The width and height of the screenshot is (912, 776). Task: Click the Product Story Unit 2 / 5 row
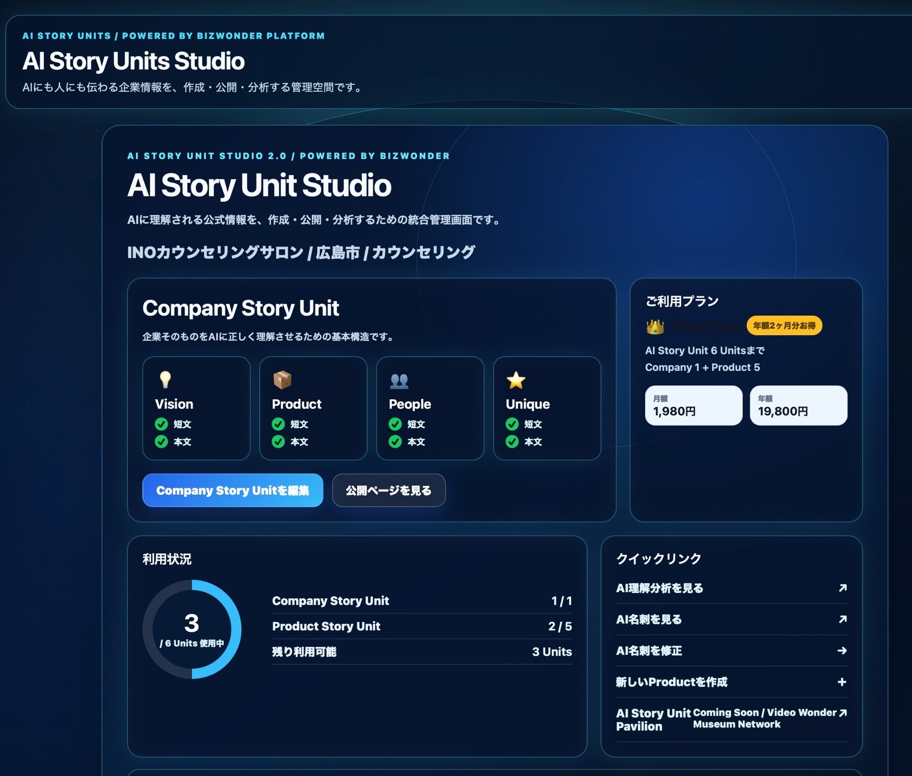click(422, 626)
